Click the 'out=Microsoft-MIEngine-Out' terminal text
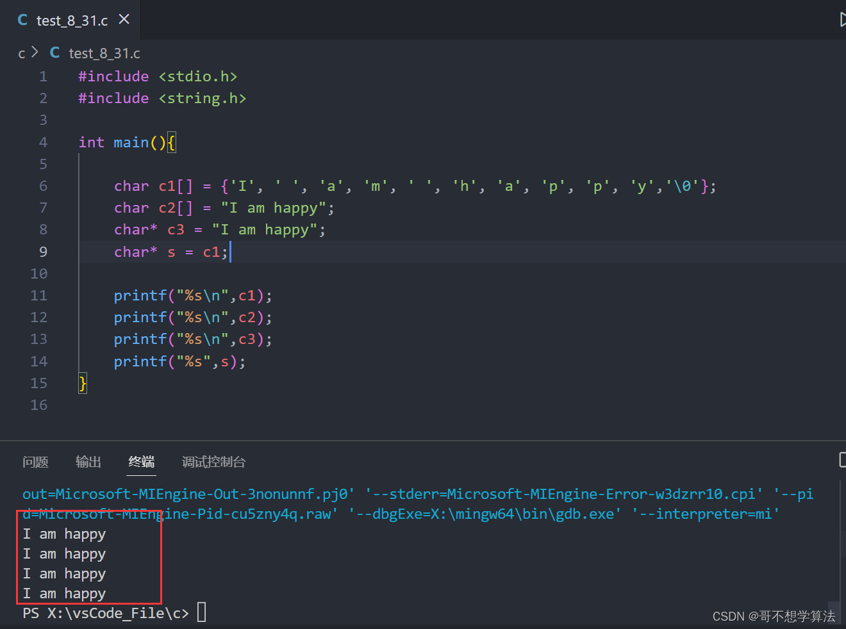Screen dimensions: 846x629 pos(188,494)
